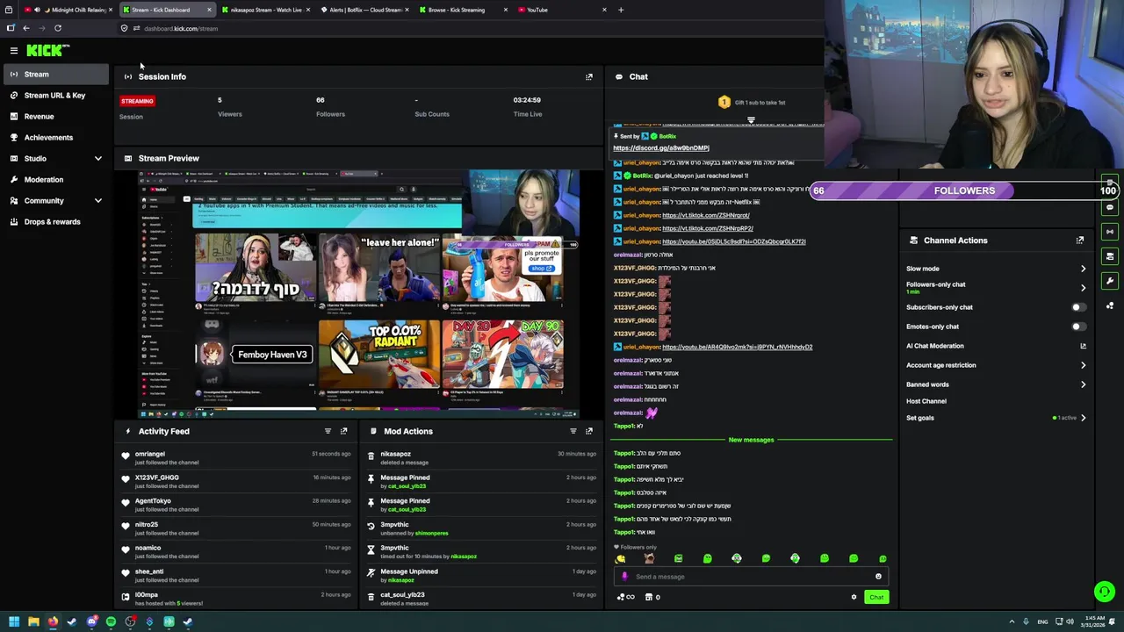Open Achievements in the sidebar
The width and height of the screenshot is (1124, 632).
click(56, 137)
